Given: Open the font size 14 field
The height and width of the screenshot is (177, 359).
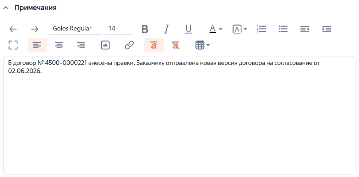Looking at the screenshot, I should pos(119,29).
